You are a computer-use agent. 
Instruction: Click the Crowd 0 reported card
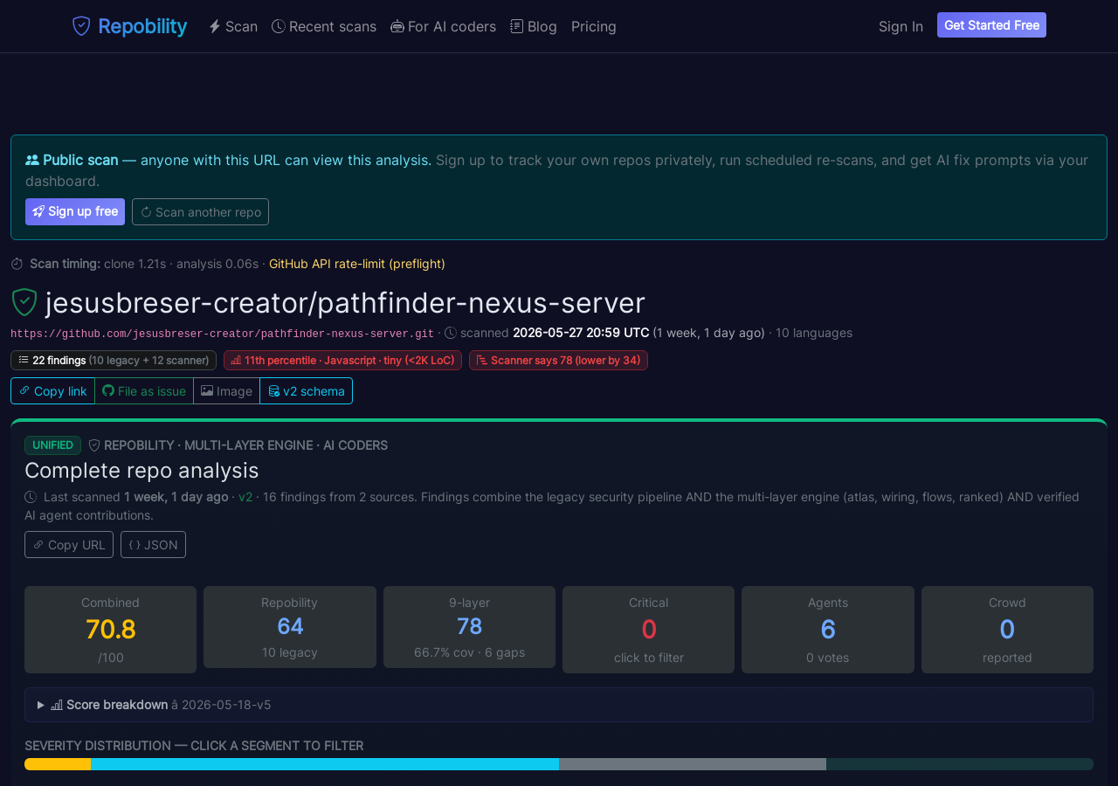1007,630
